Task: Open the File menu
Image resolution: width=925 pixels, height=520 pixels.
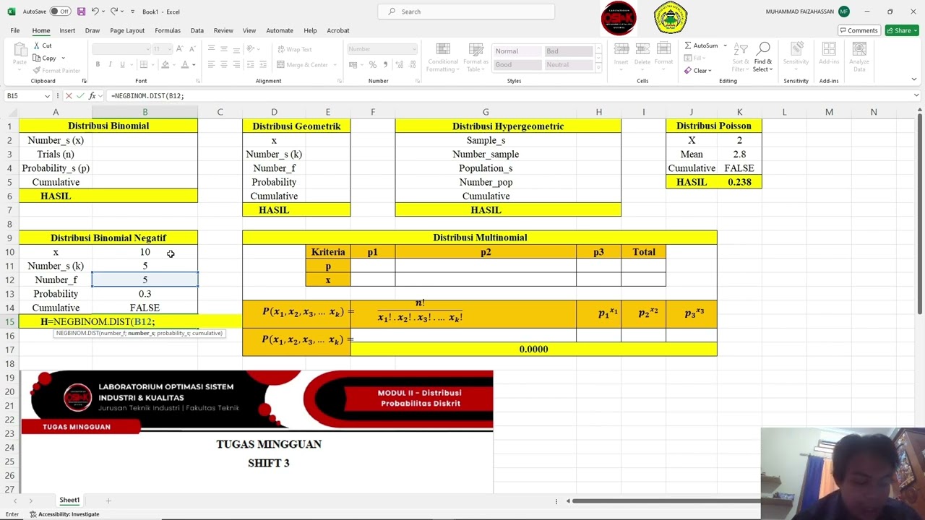Action: click(14, 30)
